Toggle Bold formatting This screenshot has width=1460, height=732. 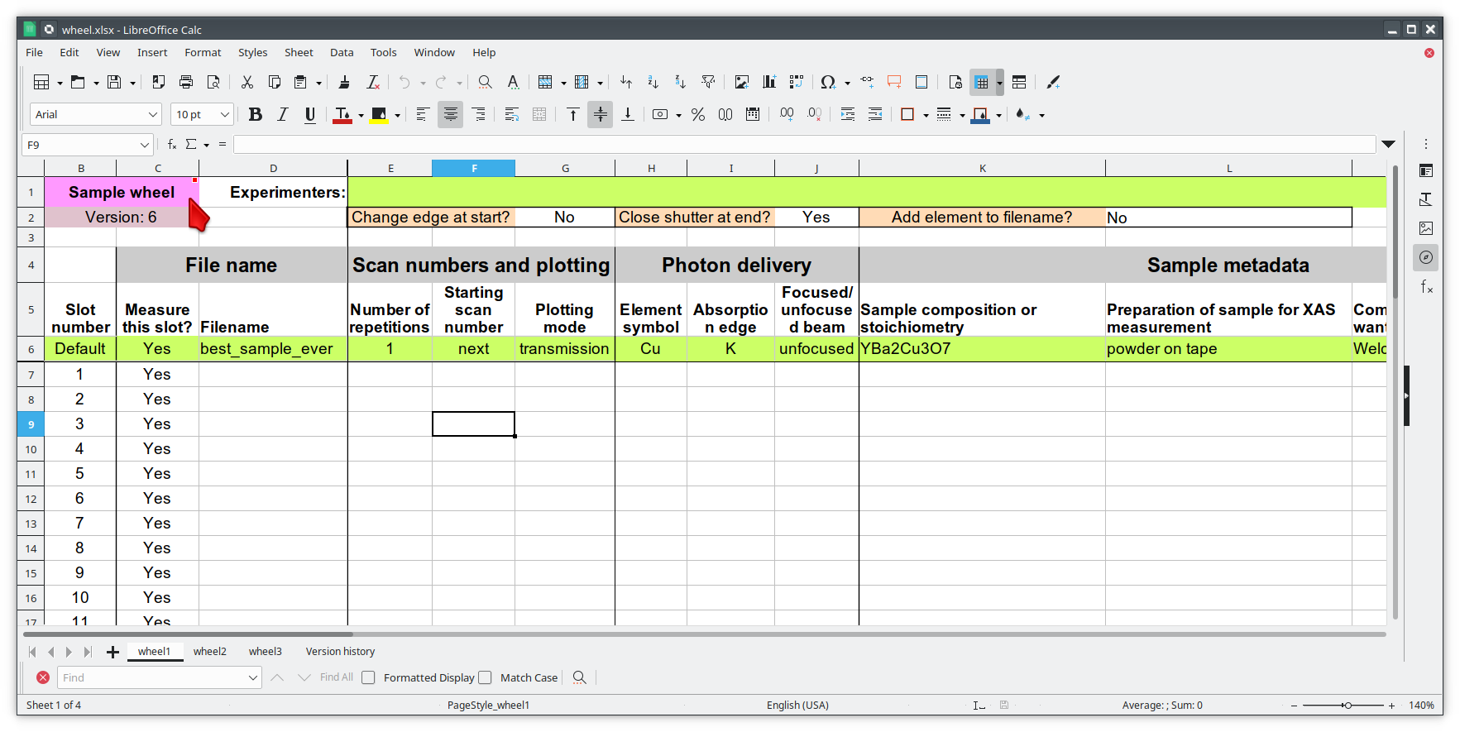coord(256,114)
